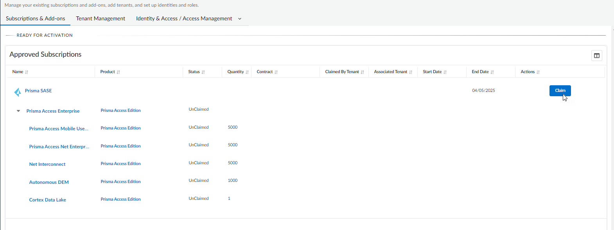Click the Claim button for Prisma SASE
The height and width of the screenshot is (230, 614).
point(560,90)
